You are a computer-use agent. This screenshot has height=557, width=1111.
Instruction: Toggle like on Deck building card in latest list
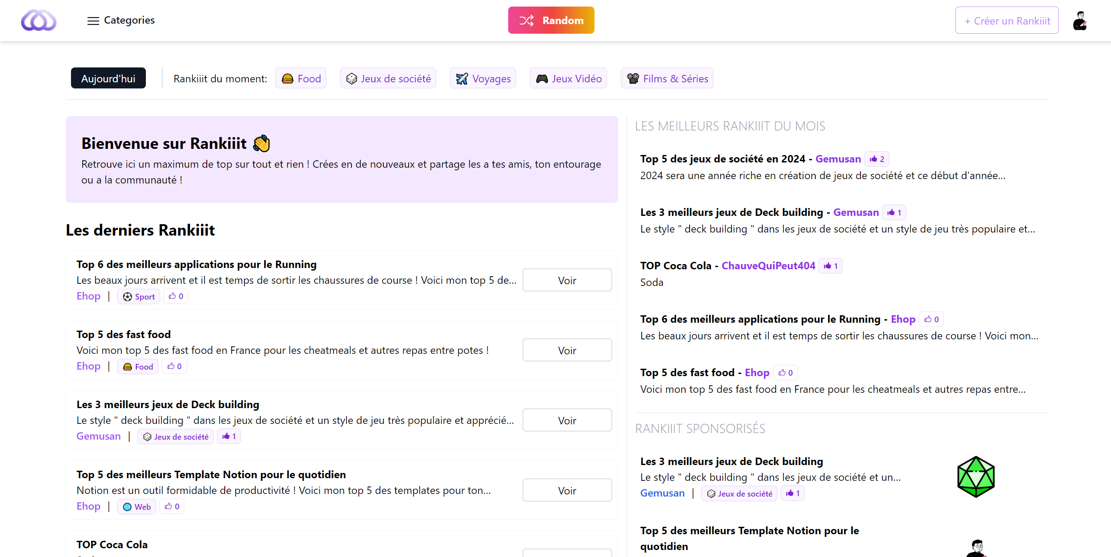(229, 437)
